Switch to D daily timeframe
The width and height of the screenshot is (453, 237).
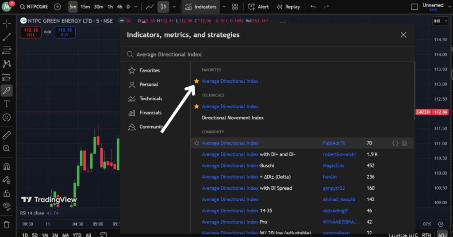click(x=128, y=7)
